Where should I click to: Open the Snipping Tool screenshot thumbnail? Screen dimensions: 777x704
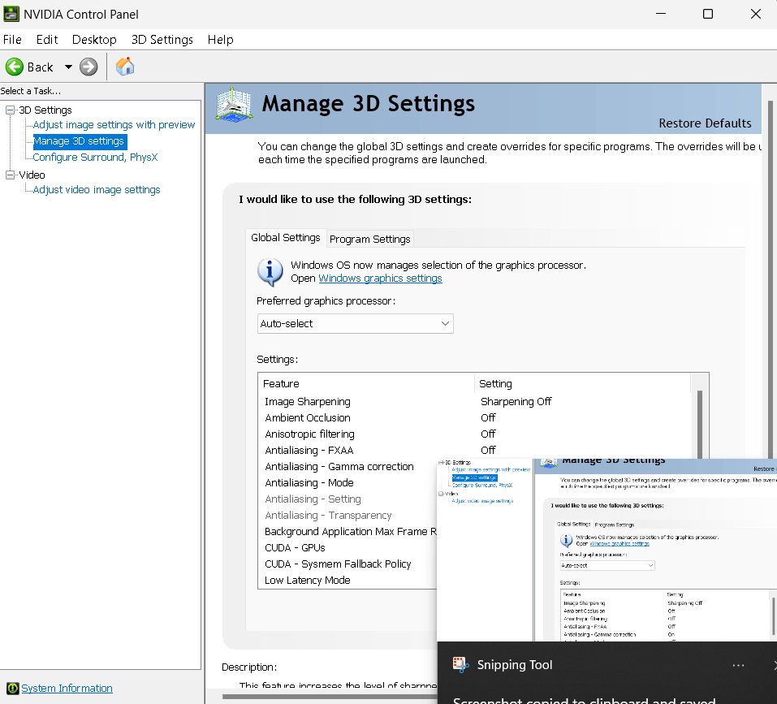(x=607, y=550)
